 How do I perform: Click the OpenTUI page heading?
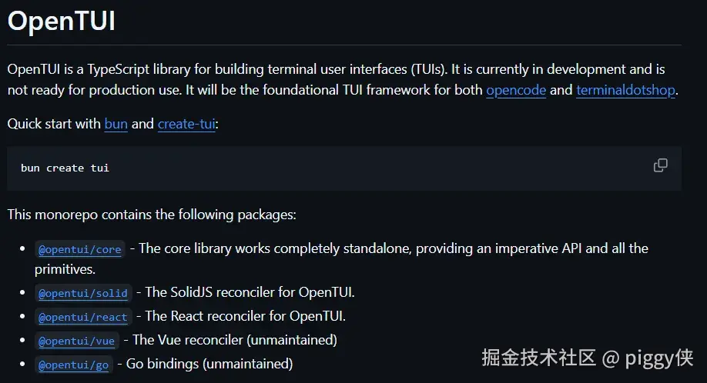click(62, 21)
